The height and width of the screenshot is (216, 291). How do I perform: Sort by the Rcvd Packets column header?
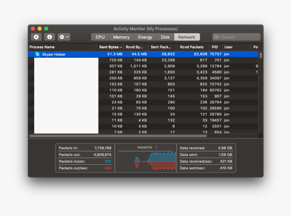[x=192, y=47]
